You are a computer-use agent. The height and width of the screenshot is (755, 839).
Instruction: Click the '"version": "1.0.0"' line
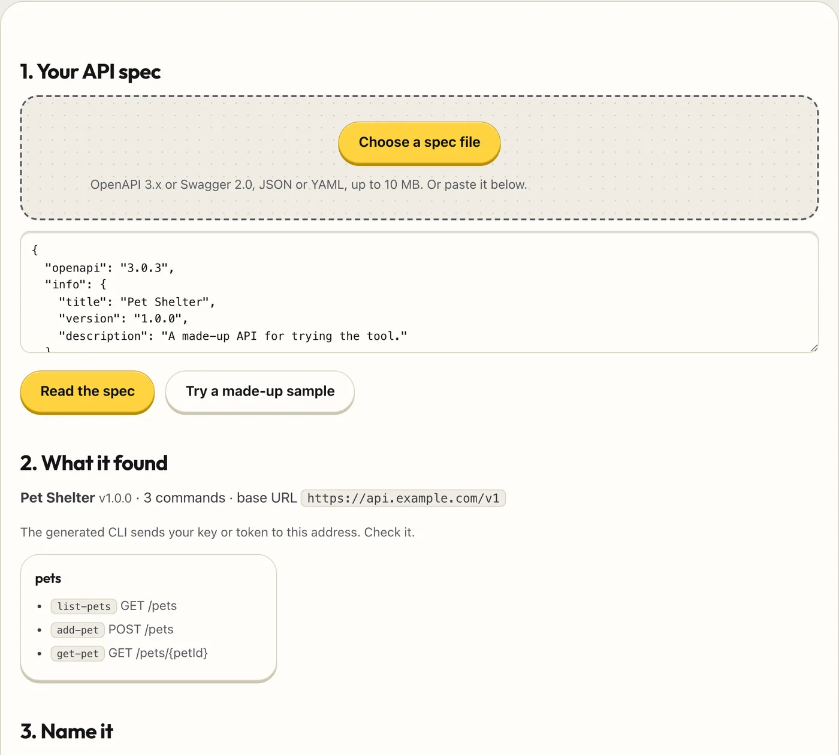(123, 319)
